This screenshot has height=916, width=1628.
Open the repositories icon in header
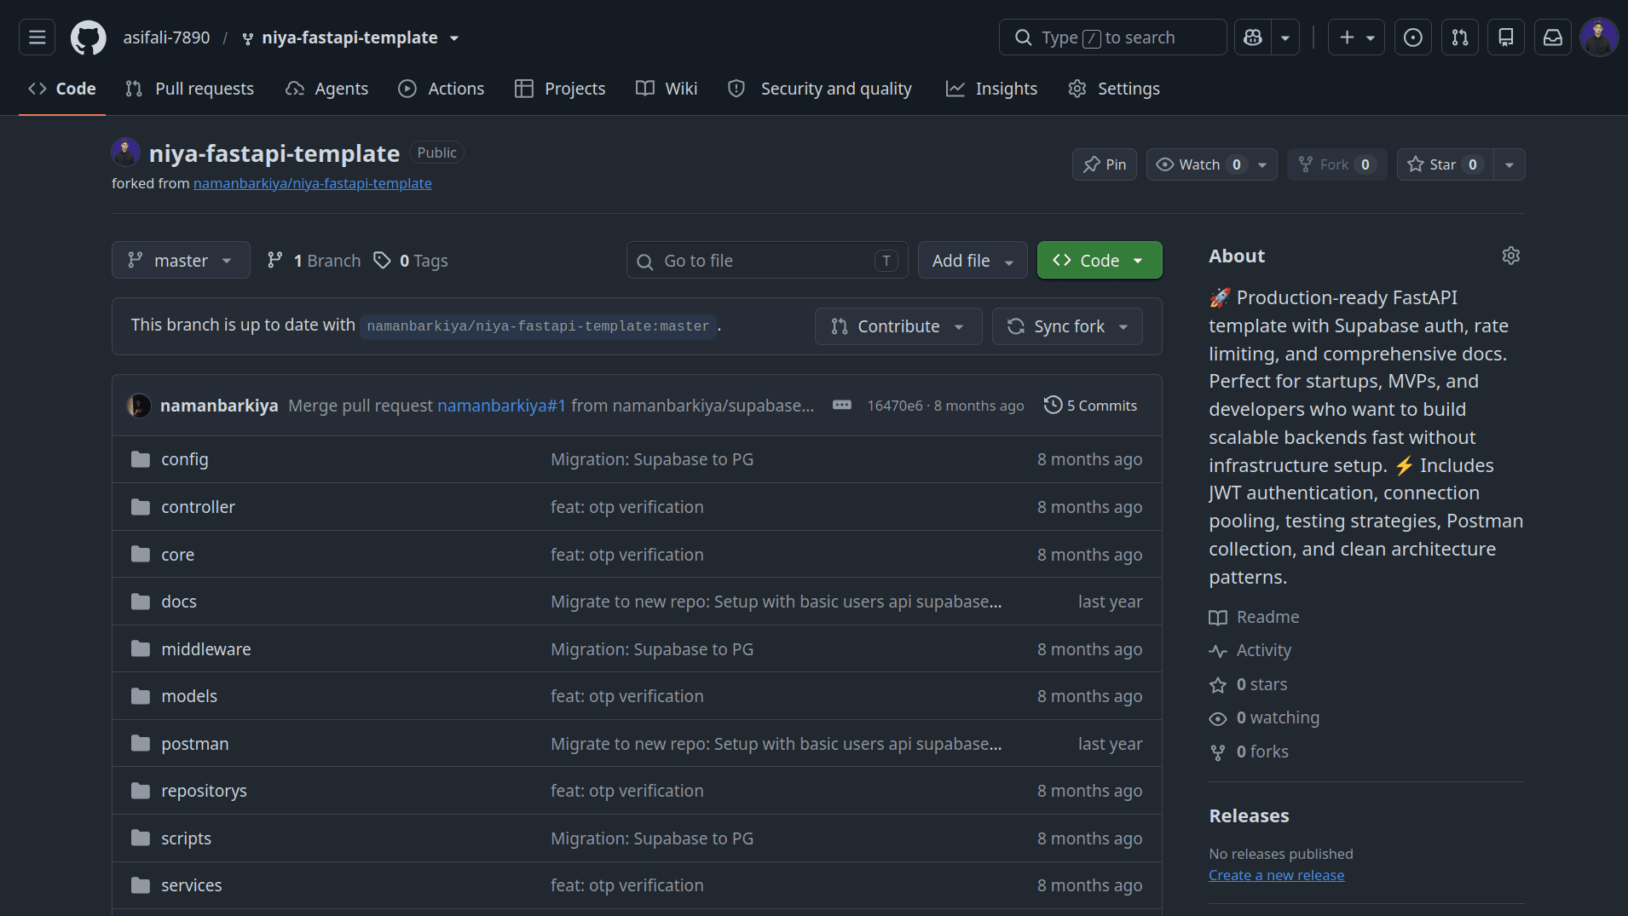coord(1506,37)
